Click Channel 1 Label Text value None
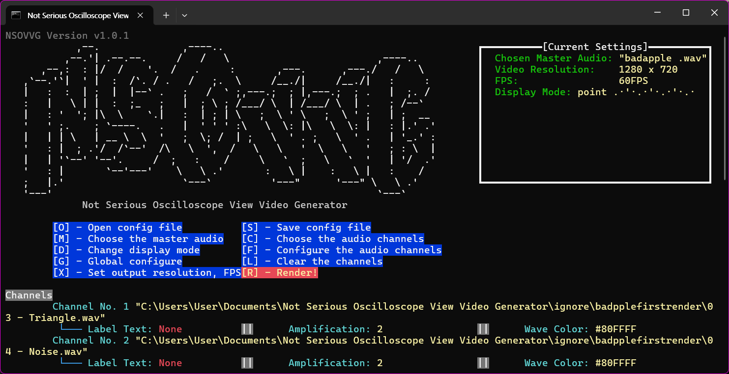This screenshot has width=729, height=374. pos(171,329)
